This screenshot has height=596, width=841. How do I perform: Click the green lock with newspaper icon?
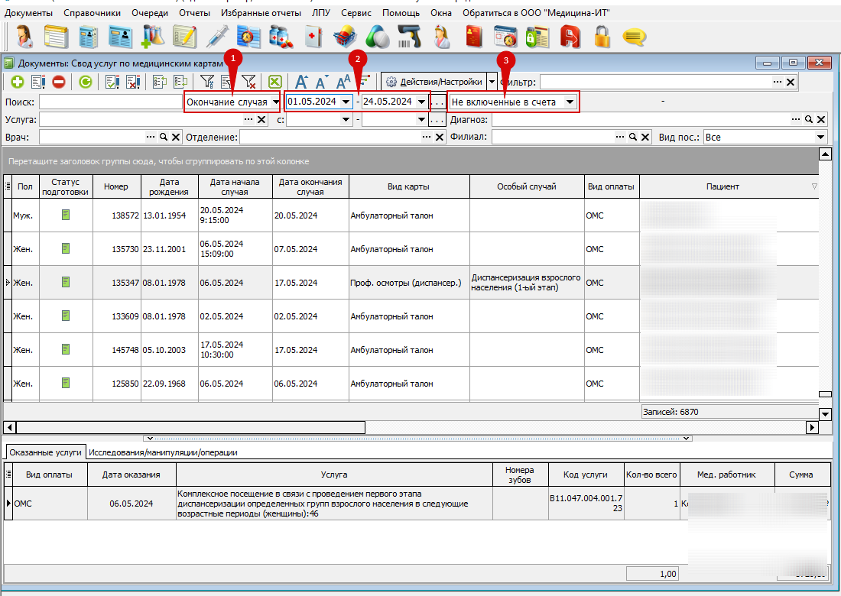[x=537, y=37]
